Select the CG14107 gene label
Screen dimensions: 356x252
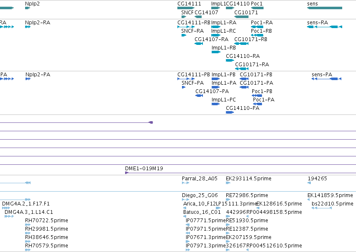coord(206,12)
